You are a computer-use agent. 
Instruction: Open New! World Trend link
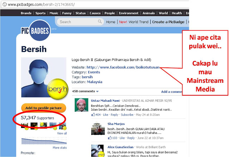133,22
